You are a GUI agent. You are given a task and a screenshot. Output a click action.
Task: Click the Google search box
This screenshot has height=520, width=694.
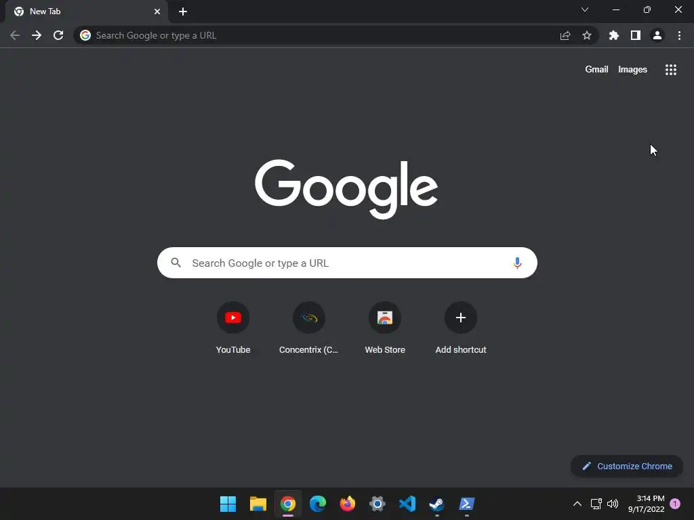(347, 263)
